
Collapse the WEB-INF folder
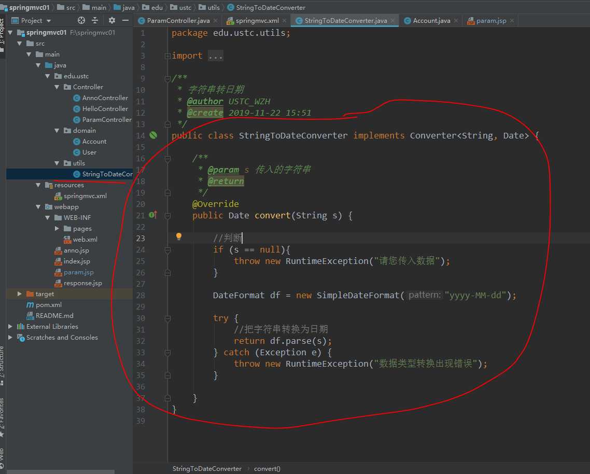[x=47, y=218]
